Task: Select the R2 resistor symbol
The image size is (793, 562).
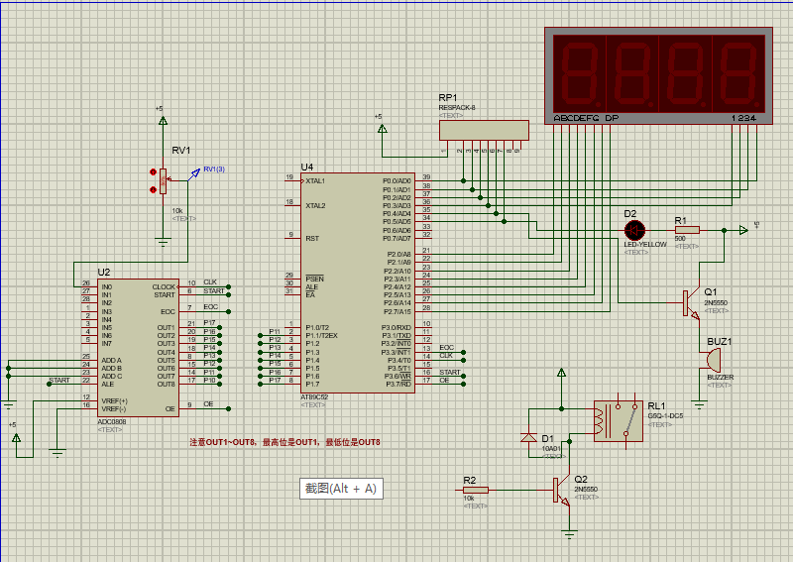Action: 476,490
